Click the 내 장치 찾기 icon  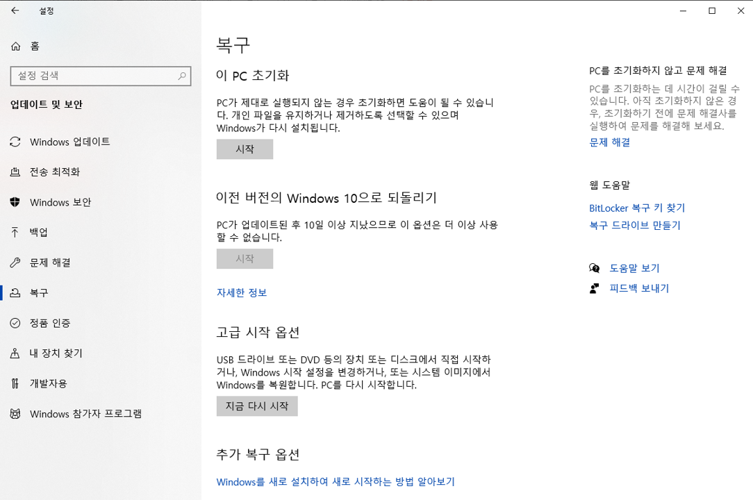15,353
